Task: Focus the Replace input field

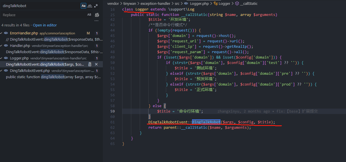Action: [43, 15]
